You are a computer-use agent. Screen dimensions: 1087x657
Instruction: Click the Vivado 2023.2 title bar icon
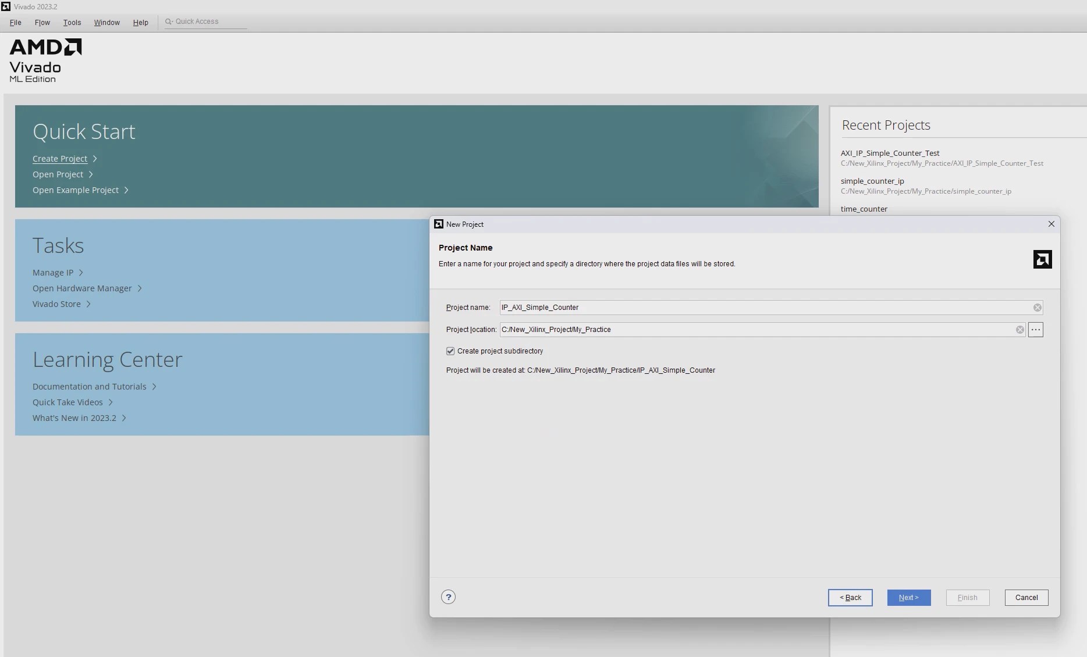6,6
